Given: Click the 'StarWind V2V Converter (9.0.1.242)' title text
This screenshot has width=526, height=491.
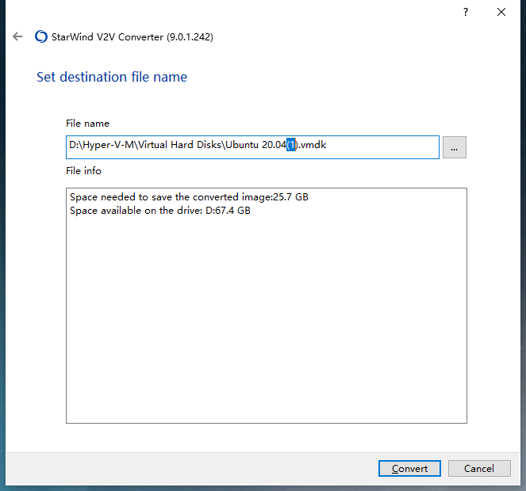Looking at the screenshot, I should [x=132, y=37].
